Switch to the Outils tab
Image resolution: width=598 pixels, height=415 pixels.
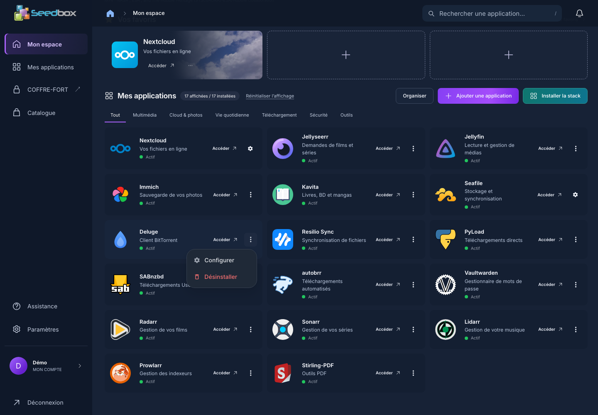[x=346, y=115]
